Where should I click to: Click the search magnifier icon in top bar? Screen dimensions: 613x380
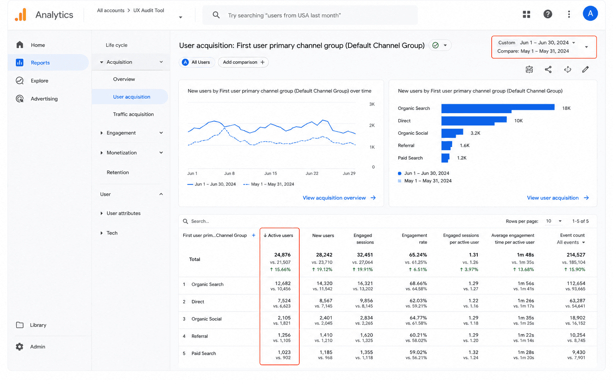[216, 15]
